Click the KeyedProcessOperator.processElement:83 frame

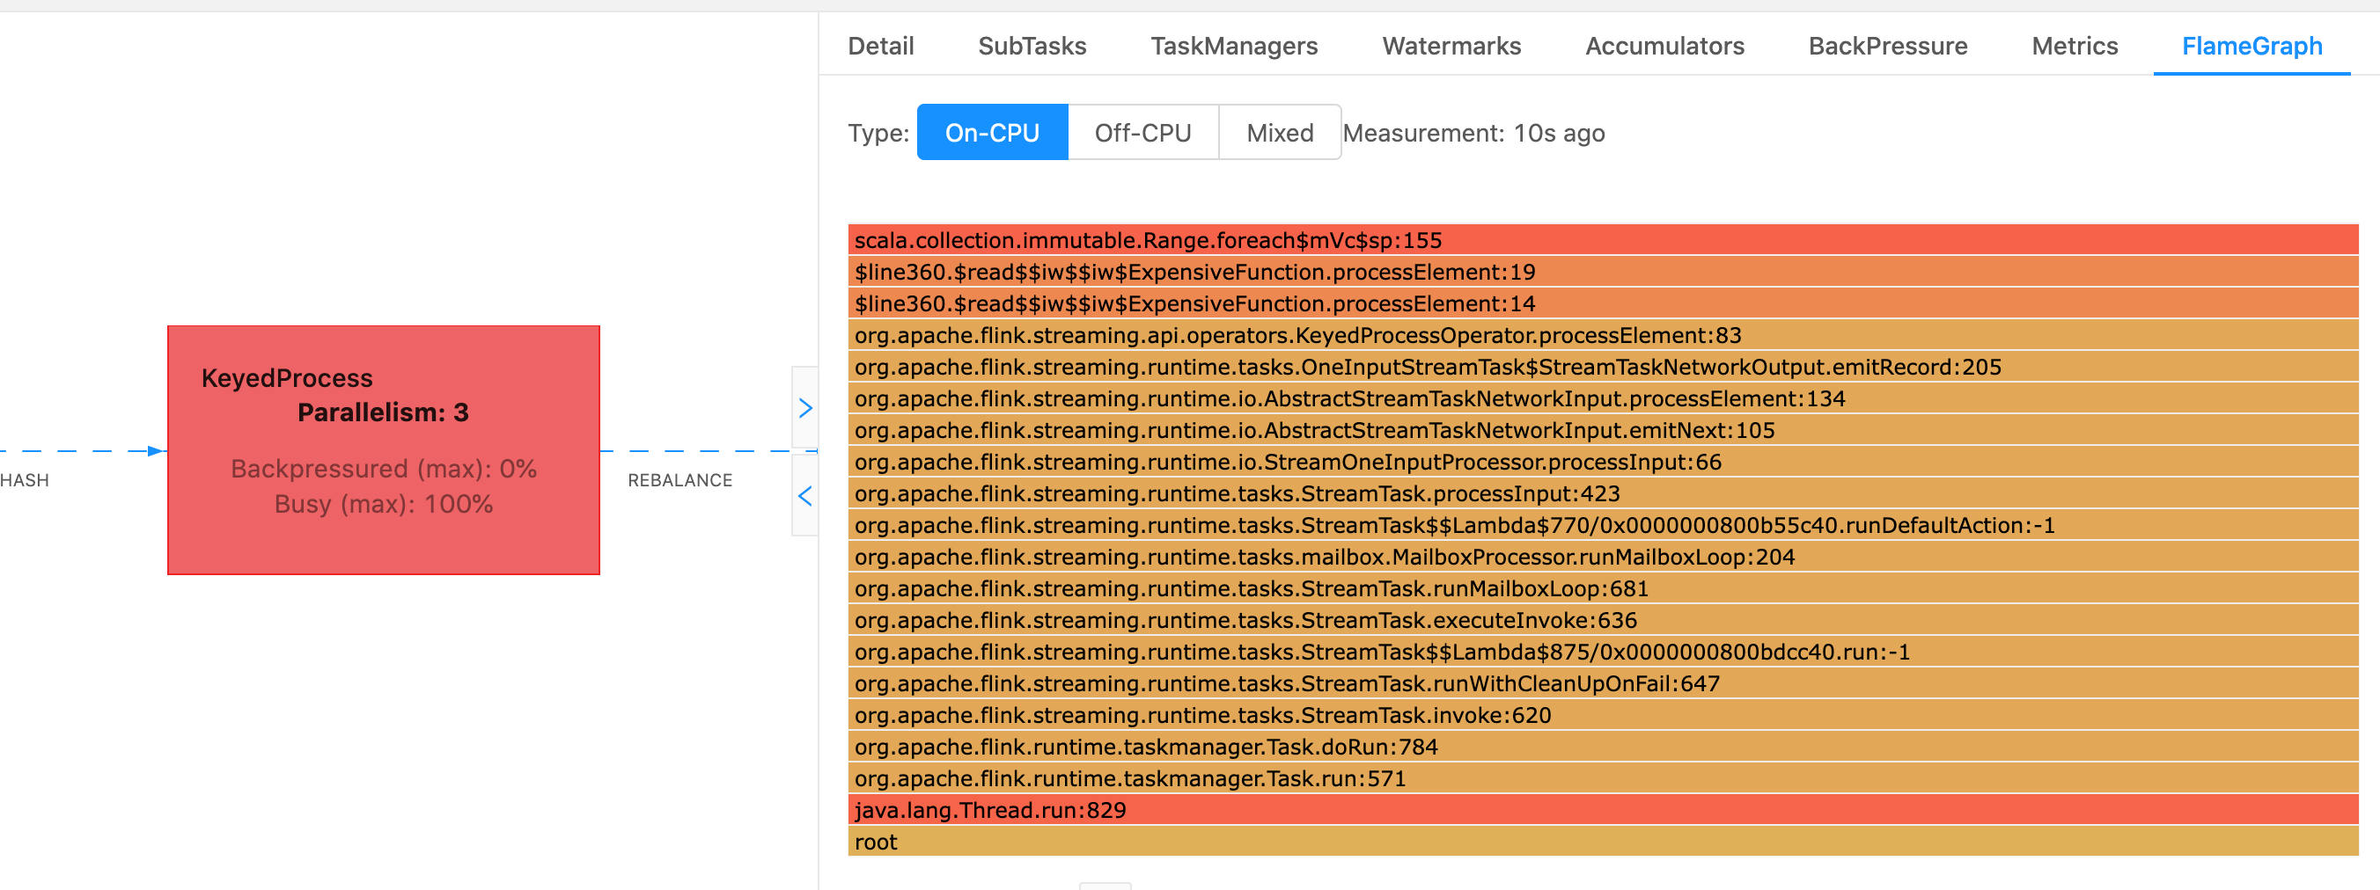1602,335
